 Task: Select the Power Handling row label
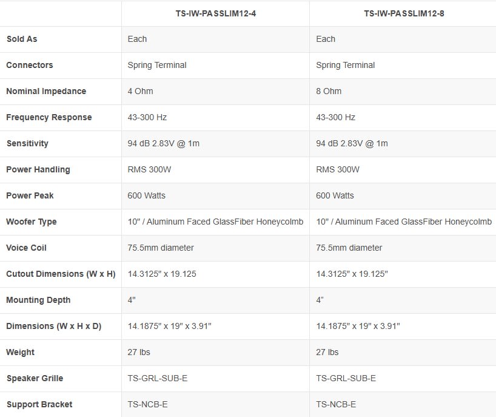click(x=38, y=169)
